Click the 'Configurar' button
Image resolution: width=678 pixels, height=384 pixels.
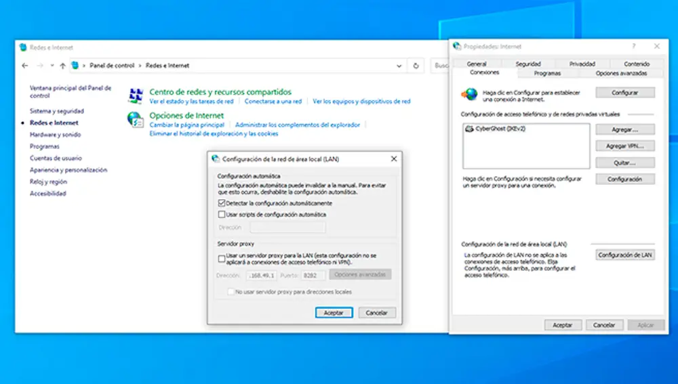click(625, 92)
